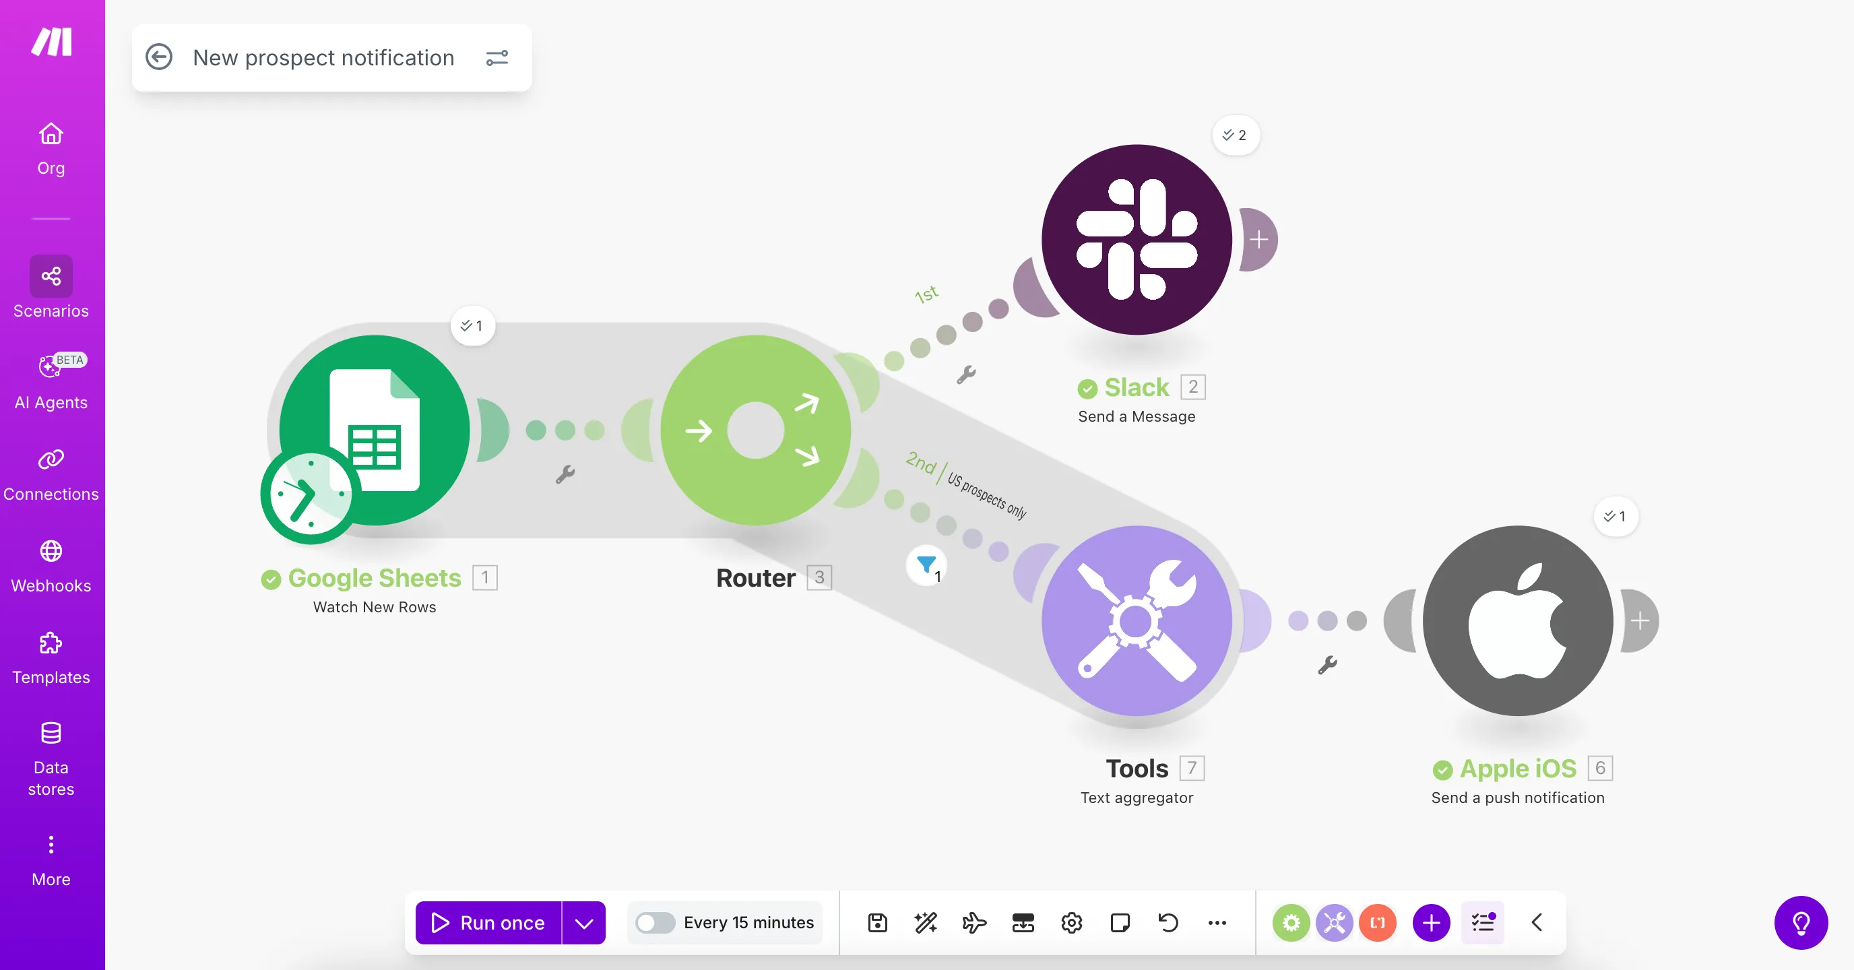Click the 'Google Sheets' module name label
This screenshot has width=1854, height=970.
375,578
